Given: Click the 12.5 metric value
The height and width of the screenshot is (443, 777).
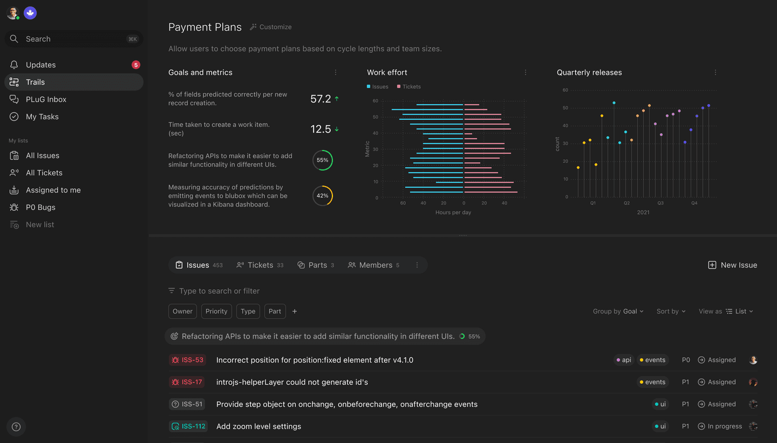Looking at the screenshot, I should [x=321, y=129].
